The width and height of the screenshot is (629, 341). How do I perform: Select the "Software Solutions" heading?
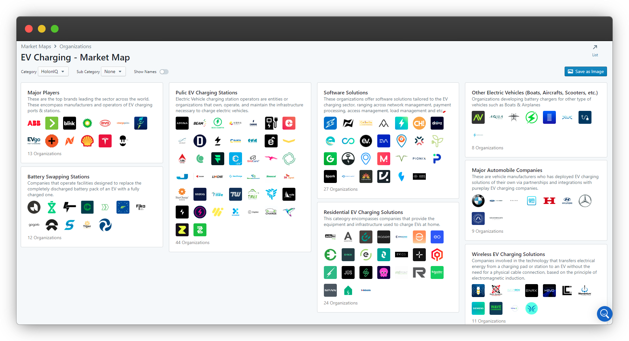point(346,93)
